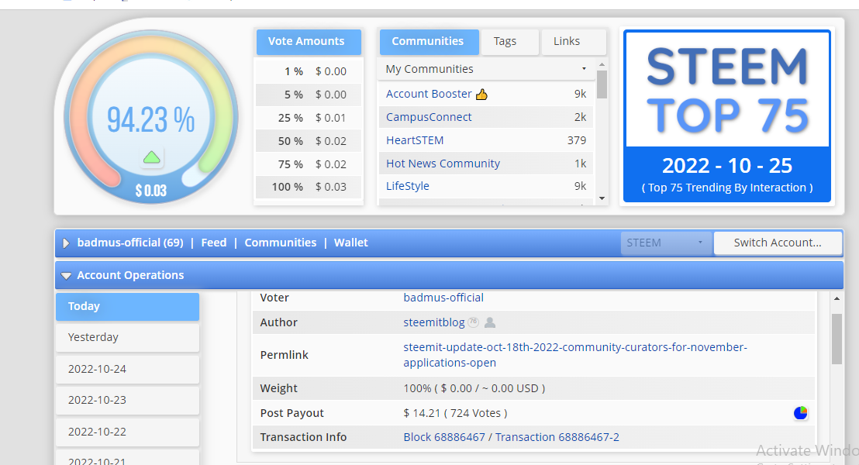Click the 94.23 % voting power gauge
The image size is (859, 465).
[150, 119]
